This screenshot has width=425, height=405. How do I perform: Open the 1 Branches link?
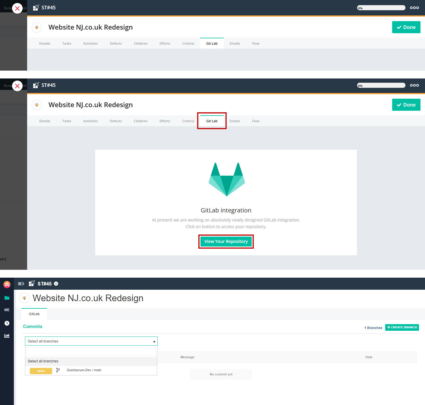pyautogui.click(x=373, y=328)
